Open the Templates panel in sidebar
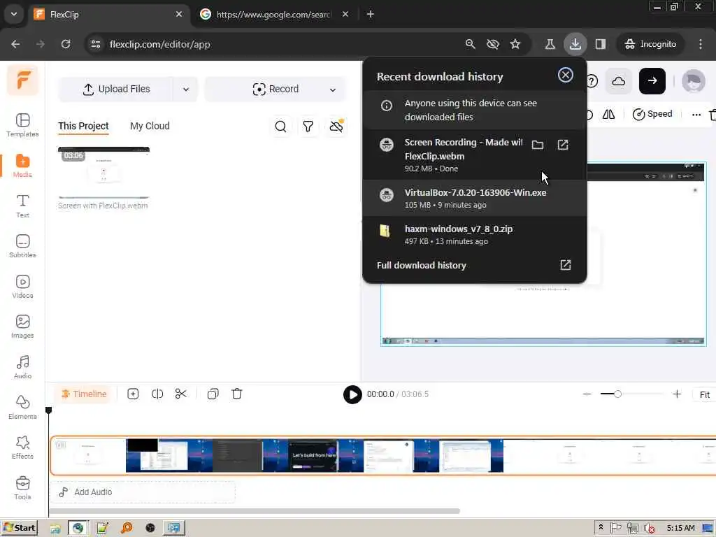Image resolution: width=716 pixels, height=537 pixels. 22,125
